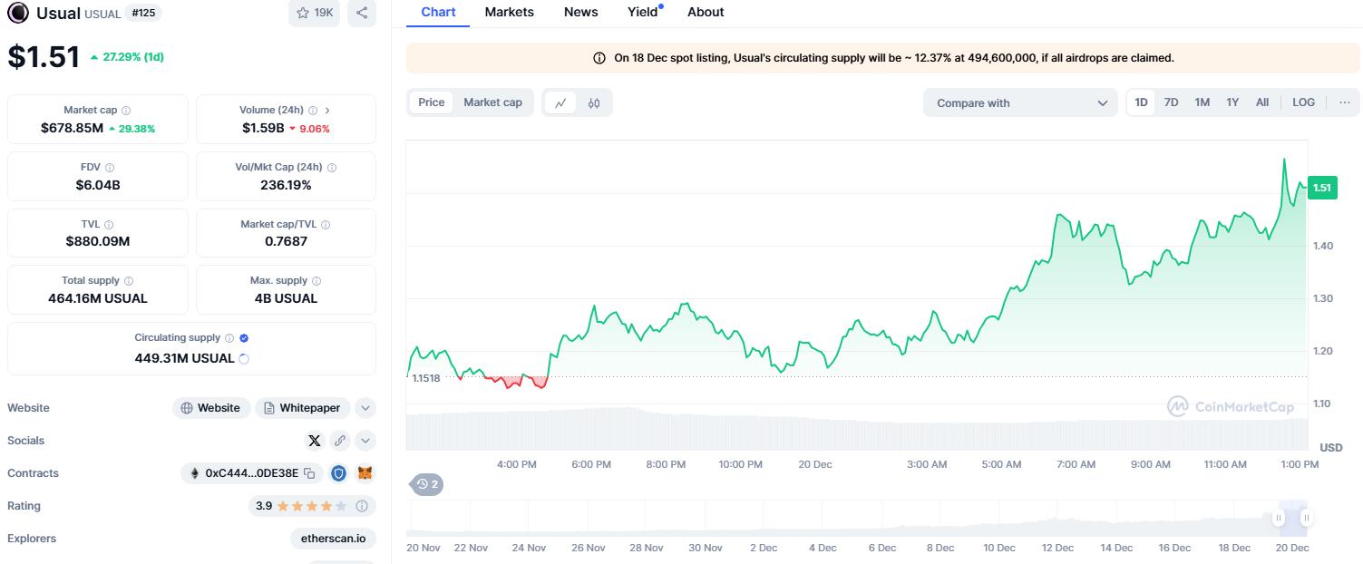The width and height of the screenshot is (1363, 564).
Task: Click the 464.16M USUAL total supply value
Action: pos(98,298)
